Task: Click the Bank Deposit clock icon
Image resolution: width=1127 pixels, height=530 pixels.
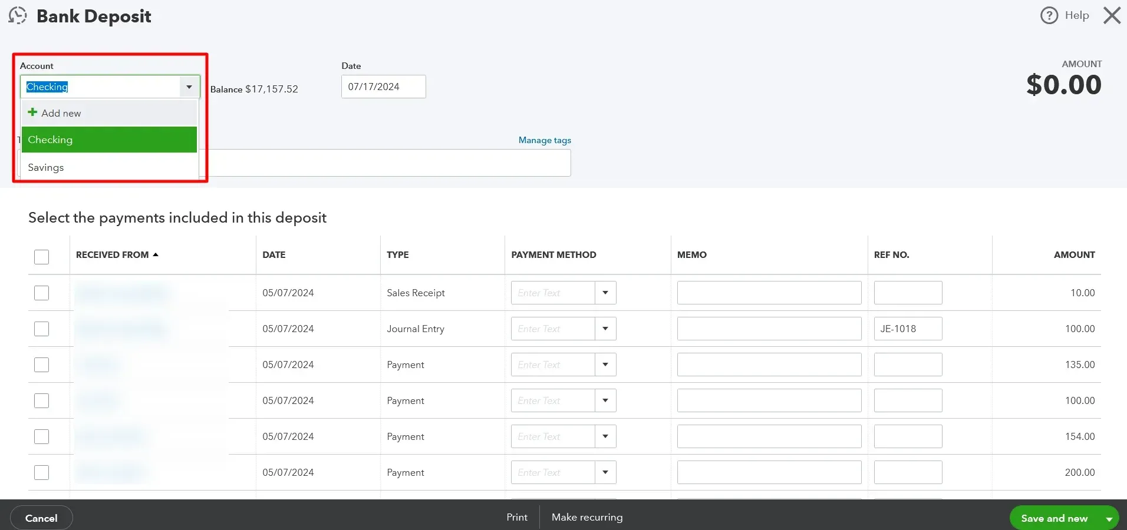Action: point(17,15)
